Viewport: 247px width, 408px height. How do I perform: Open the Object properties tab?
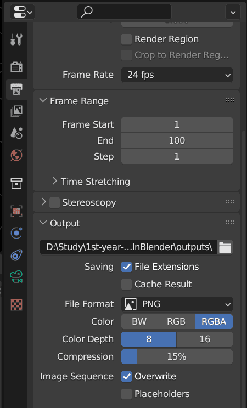pos(16,211)
